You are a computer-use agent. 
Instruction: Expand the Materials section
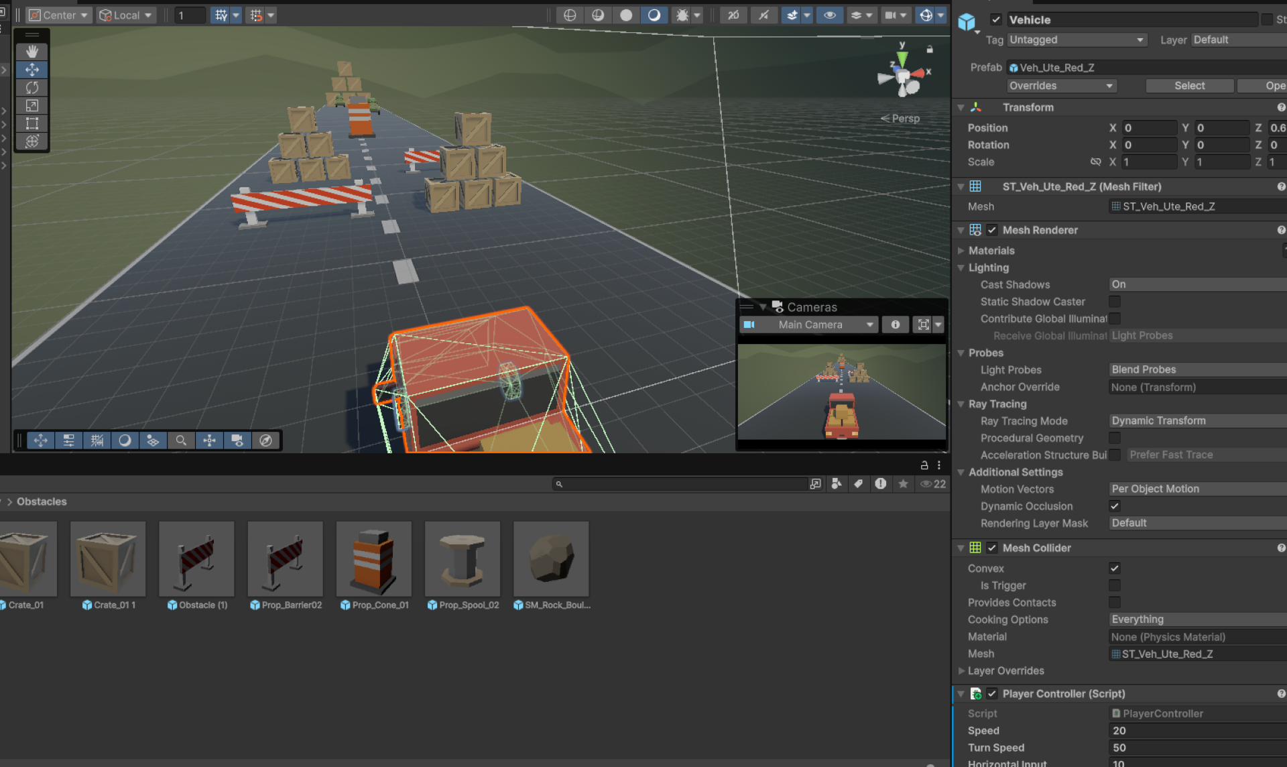[x=991, y=251]
